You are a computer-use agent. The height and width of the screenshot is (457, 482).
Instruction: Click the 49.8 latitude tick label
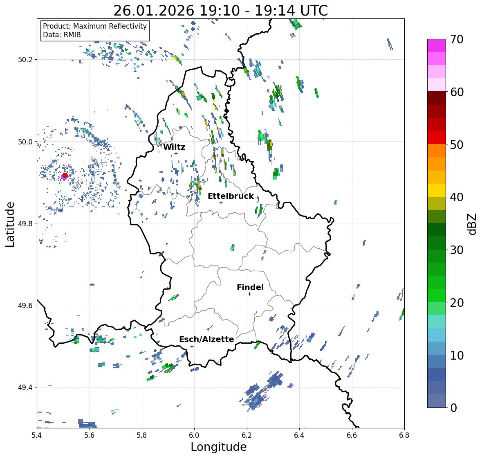pos(25,223)
